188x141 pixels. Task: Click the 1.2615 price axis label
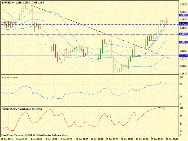(x=183, y=74)
